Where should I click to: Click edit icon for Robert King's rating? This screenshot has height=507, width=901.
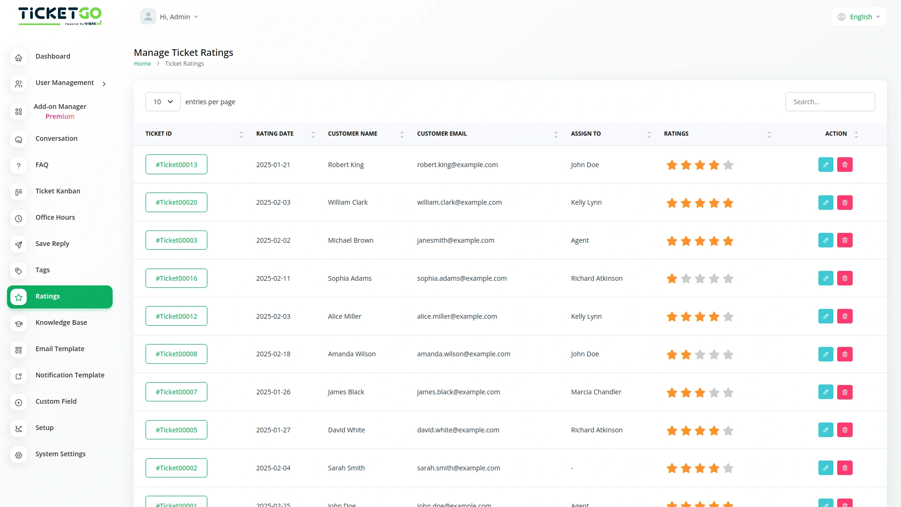(825, 165)
